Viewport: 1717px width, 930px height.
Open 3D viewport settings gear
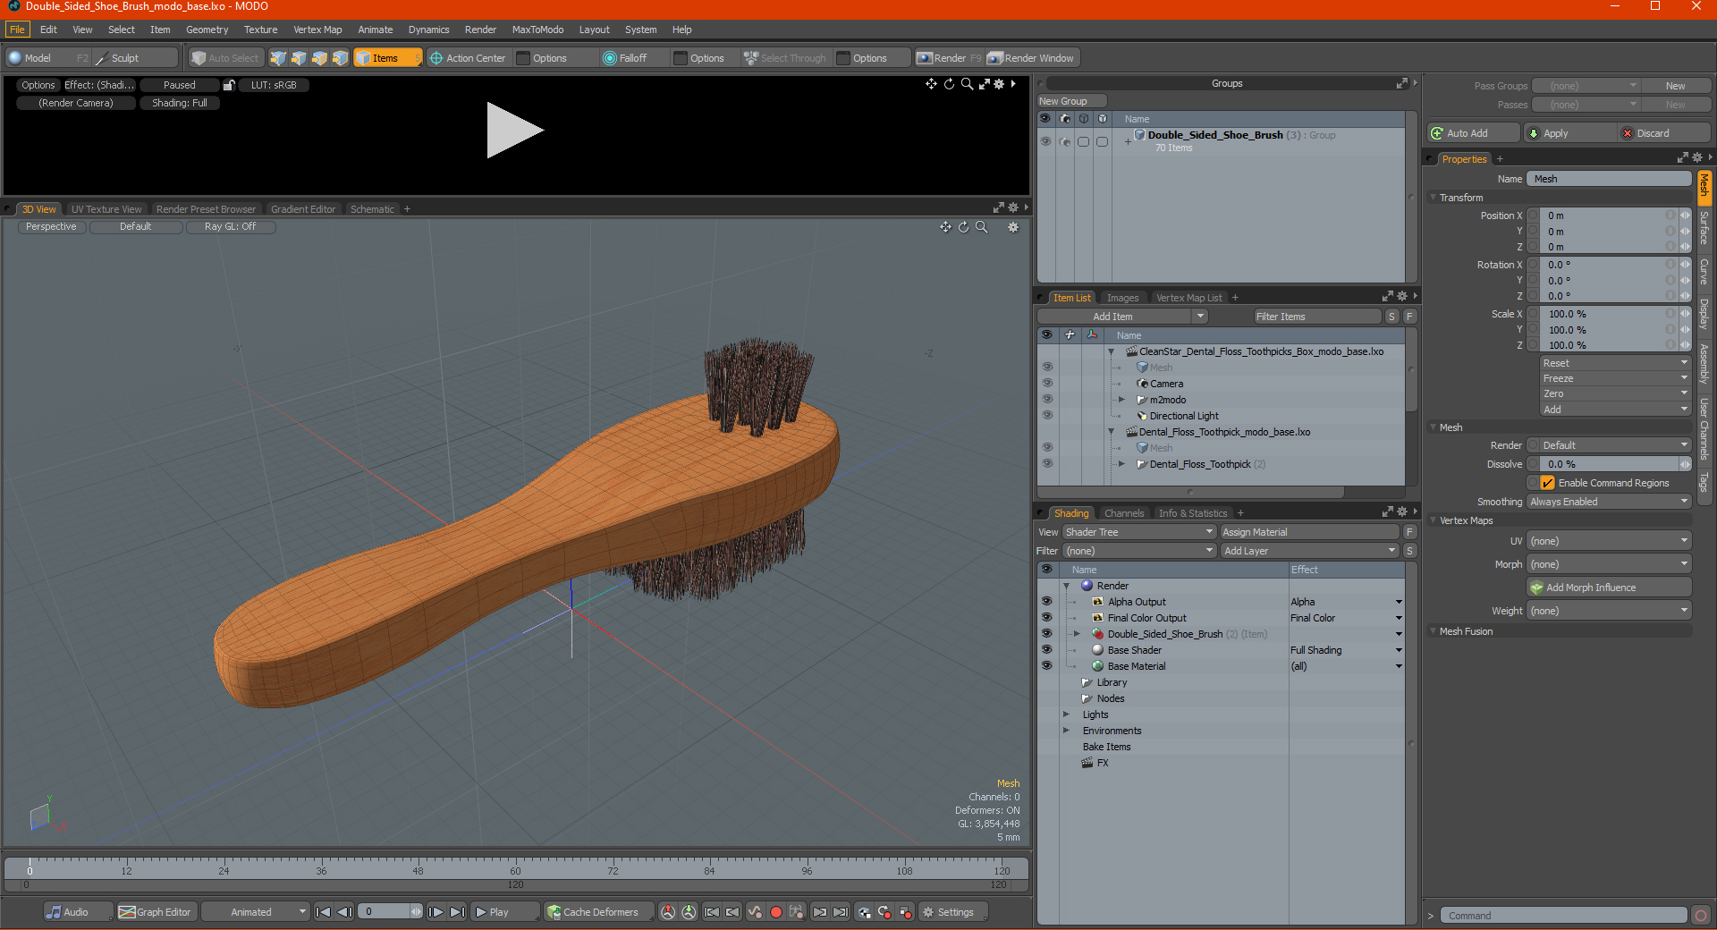[x=1013, y=227]
